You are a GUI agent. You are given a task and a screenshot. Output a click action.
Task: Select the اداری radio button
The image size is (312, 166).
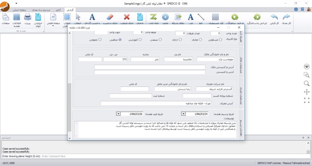(180, 40)
